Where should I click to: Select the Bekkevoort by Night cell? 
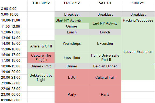point(41,77)
